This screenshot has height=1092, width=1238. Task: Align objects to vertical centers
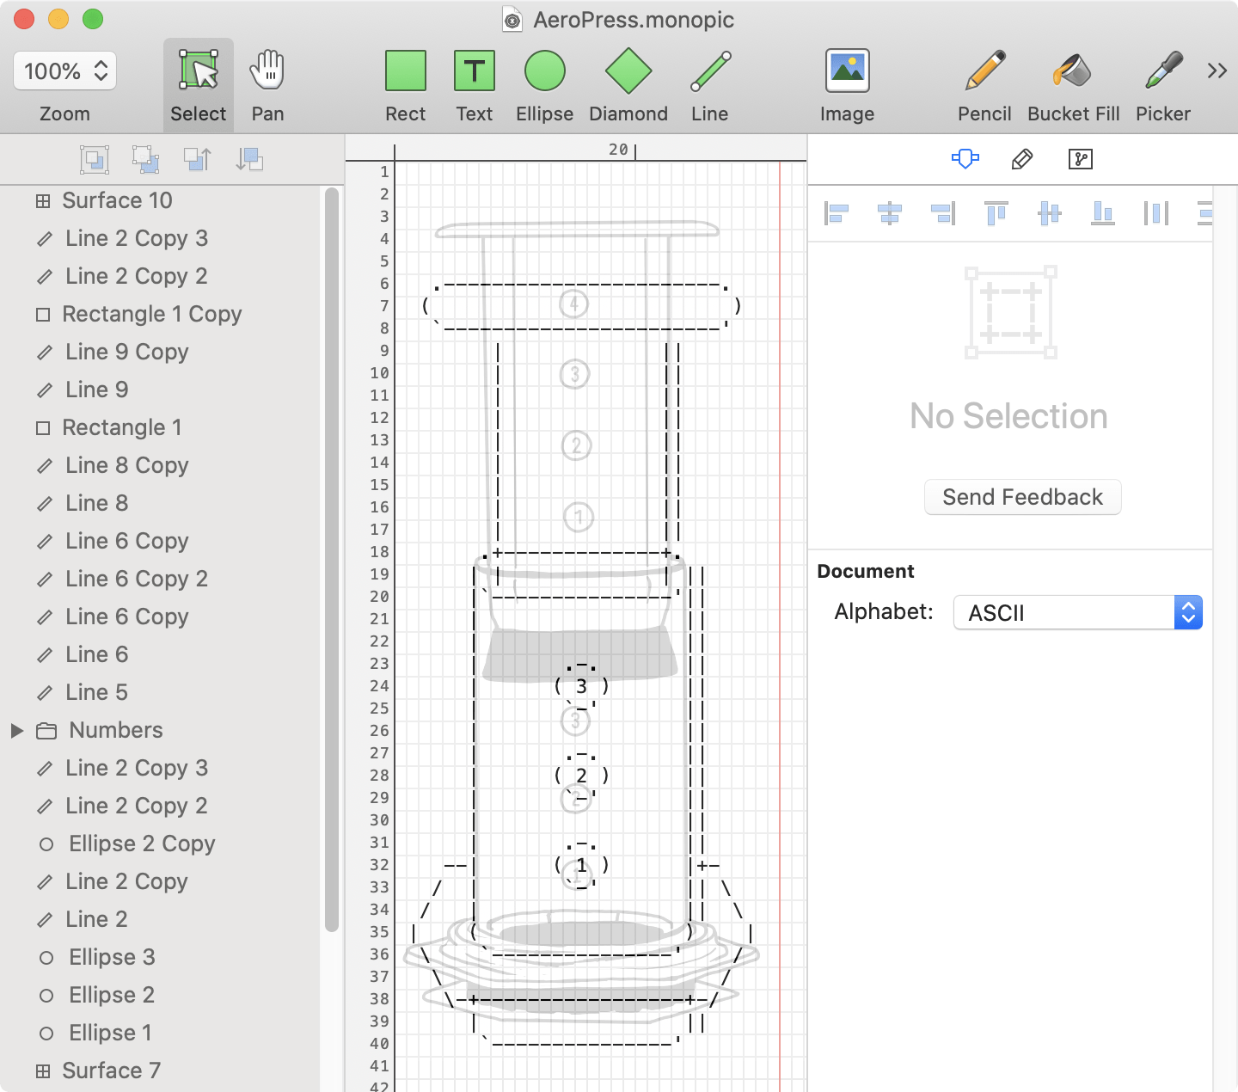coord(1050,212)
